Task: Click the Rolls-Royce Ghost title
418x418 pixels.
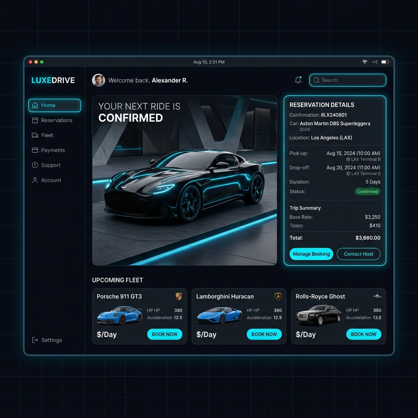Action: pos(320,296)
